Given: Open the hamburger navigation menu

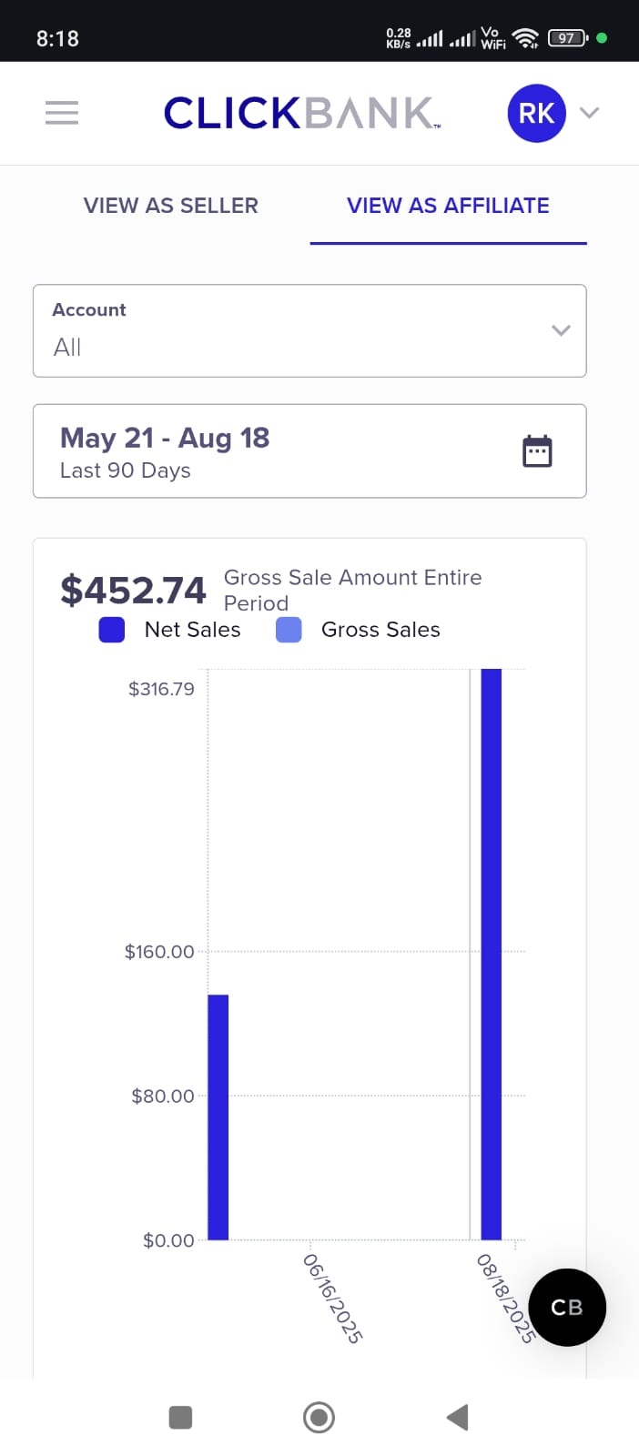Looking at the screenshot, I should pyautogui.click(x=62, y=113).
